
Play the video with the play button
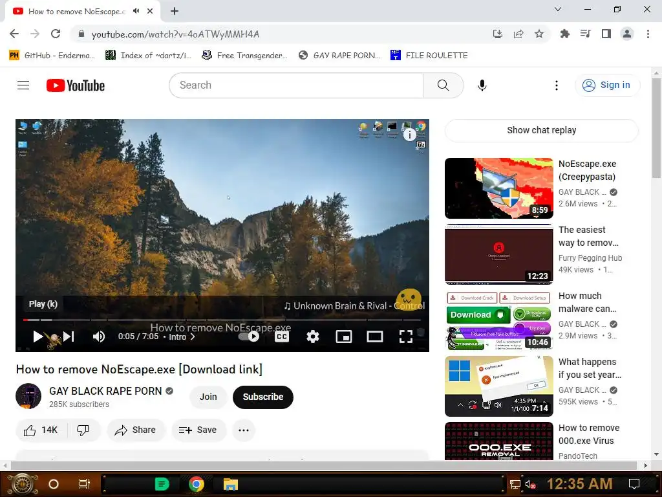tap(37, 337)
